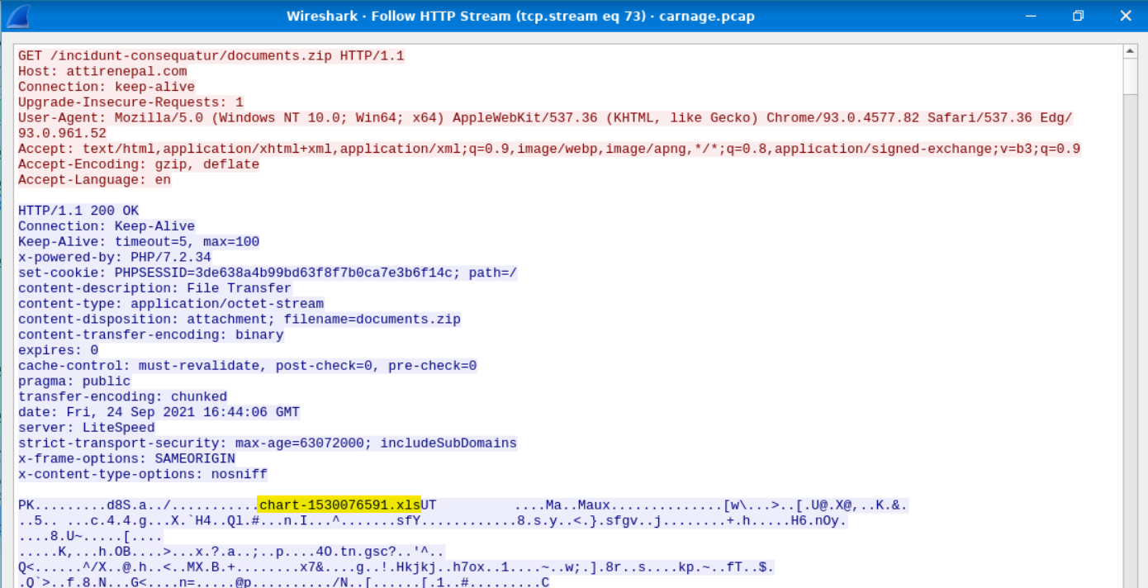
Task: Click the vertical scrollbar thumb
Action: (1131, 76)
